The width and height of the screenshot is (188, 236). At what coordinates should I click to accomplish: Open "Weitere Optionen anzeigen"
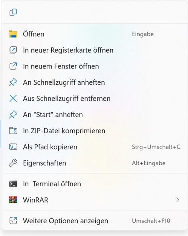click(95, 221)
